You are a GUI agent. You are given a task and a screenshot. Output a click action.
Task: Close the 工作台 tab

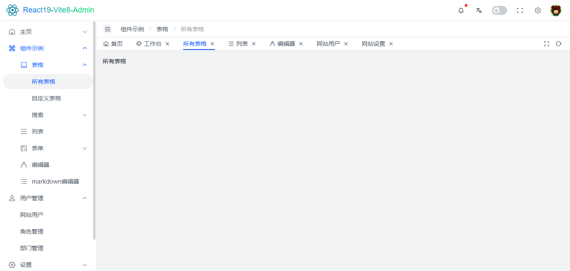click(x=167, y=44)
